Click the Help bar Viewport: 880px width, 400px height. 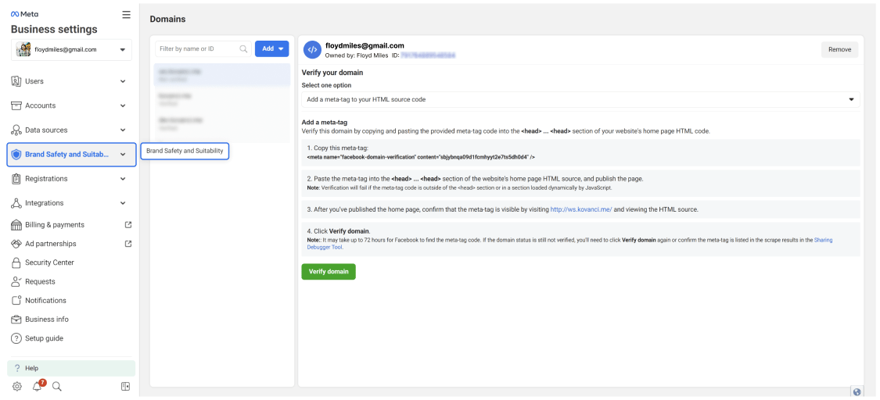[x=71, y=368]
